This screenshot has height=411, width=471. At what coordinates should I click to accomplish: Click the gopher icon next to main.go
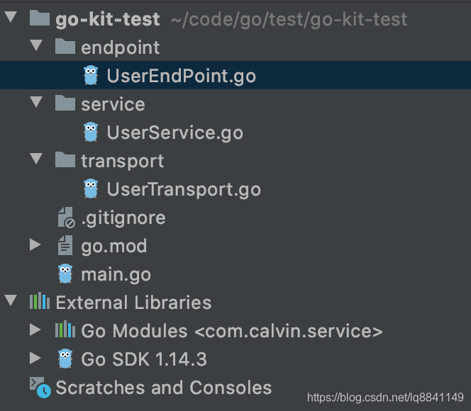[65, 274]
